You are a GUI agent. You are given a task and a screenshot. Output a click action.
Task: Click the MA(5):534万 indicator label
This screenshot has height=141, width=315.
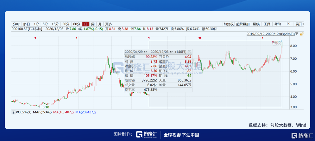tap(43, 112)
